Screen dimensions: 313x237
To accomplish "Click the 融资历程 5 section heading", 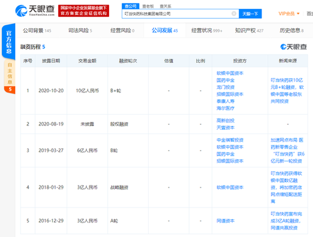I will (x=33, y=47).
